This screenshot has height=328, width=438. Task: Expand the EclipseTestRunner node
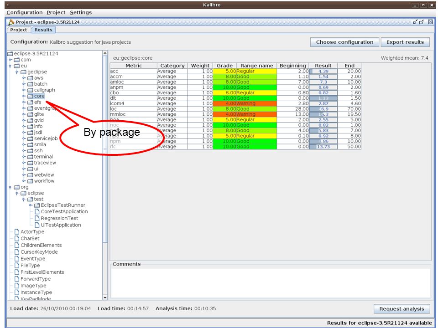point(31,205)
